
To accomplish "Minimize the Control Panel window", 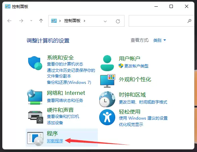I will click(x=156, y=6).
